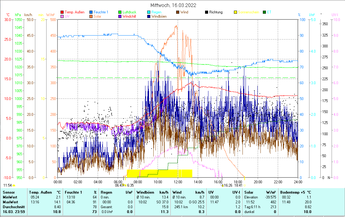Select the yellow Sonnenschein legend swatch
The width and height of the screenshot is (345, 217).
[x=235, y=12]
